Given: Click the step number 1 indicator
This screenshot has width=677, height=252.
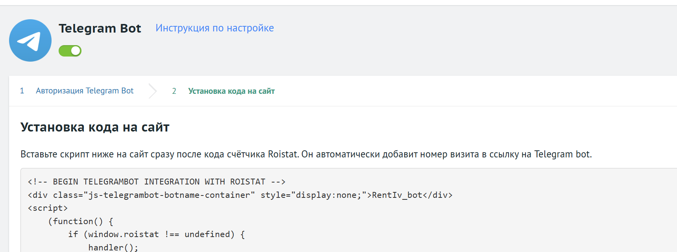Looking at the screenshot, I should (22, 91).
